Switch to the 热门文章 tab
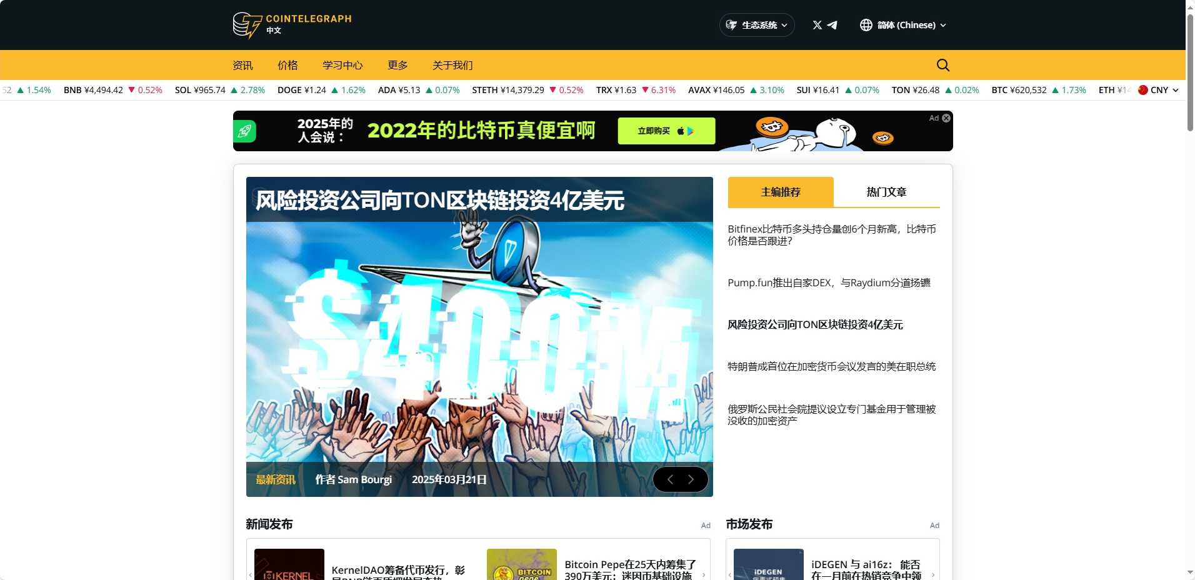Viewport: 1195px width, 580px height. [x=886, y=192]
